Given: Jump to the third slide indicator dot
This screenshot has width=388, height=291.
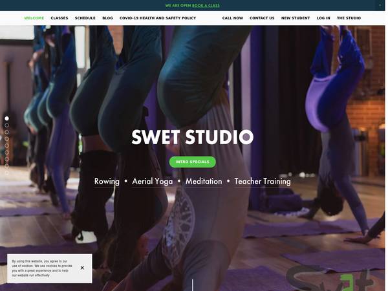Looking at the screenshot, I should coord(6,132).
